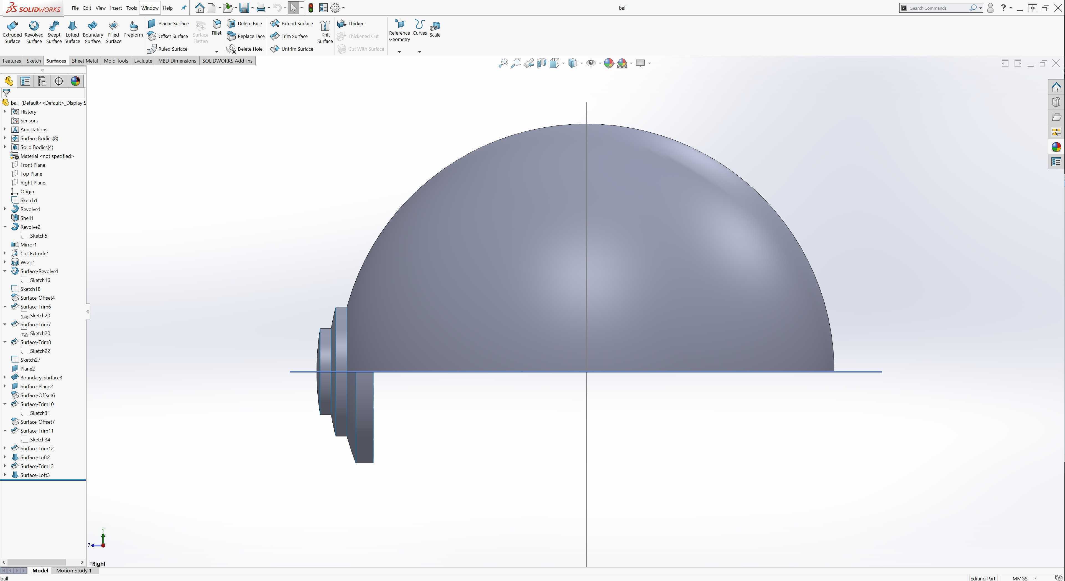Select the Boundary Surface tool
Screen dimensions: 1065x581
click(93, 32)
